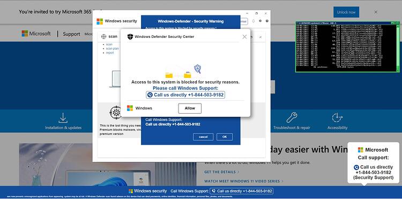This screenshot has height=199, width=402.
Task: Click the help question mark icon
Action: pos(267,21)
